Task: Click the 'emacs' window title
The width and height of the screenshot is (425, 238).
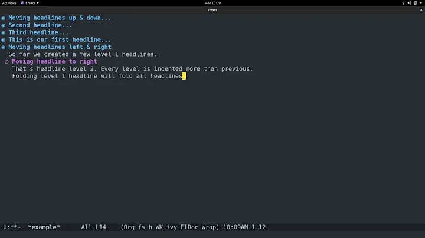Action: [212, 10]
